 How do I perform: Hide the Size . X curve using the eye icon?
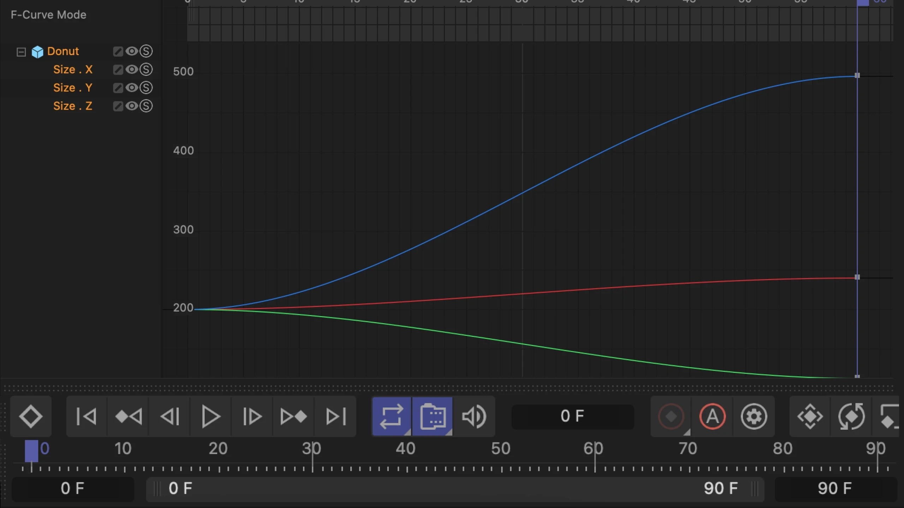(132, 69)
